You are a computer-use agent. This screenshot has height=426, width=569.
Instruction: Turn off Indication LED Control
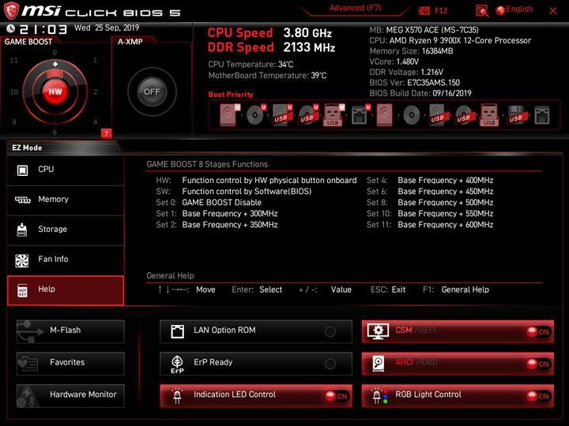(x=256, y=395)
